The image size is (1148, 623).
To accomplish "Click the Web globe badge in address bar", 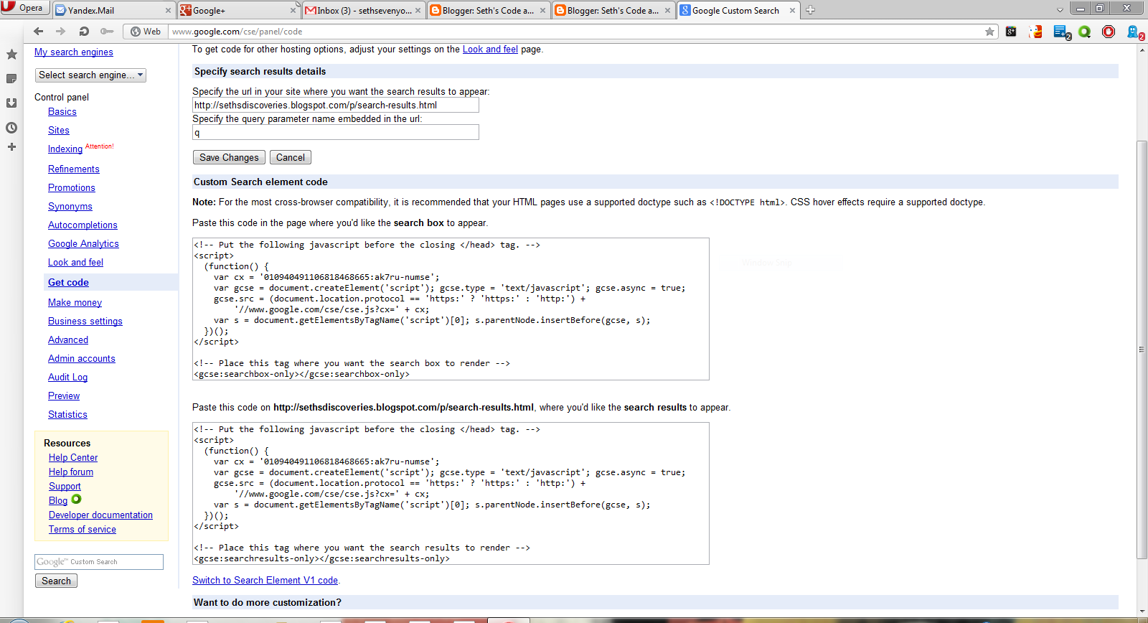I will [145, 32].
